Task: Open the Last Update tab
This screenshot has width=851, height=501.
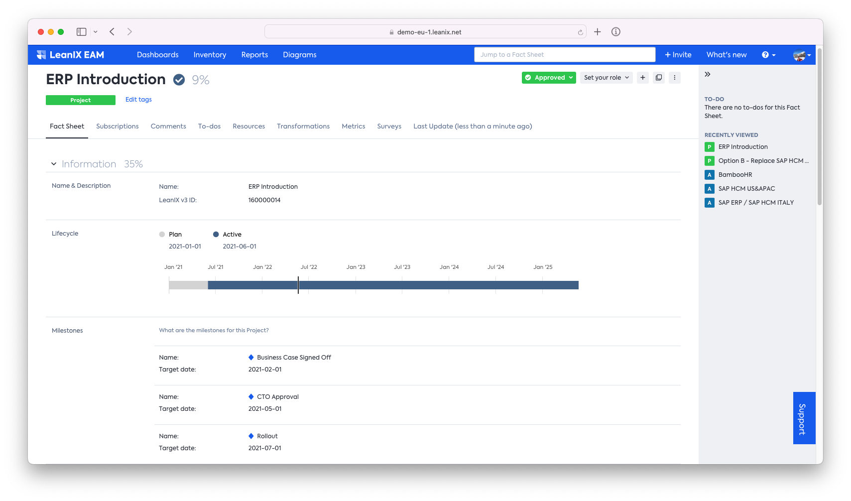Action: click(473, 126)
